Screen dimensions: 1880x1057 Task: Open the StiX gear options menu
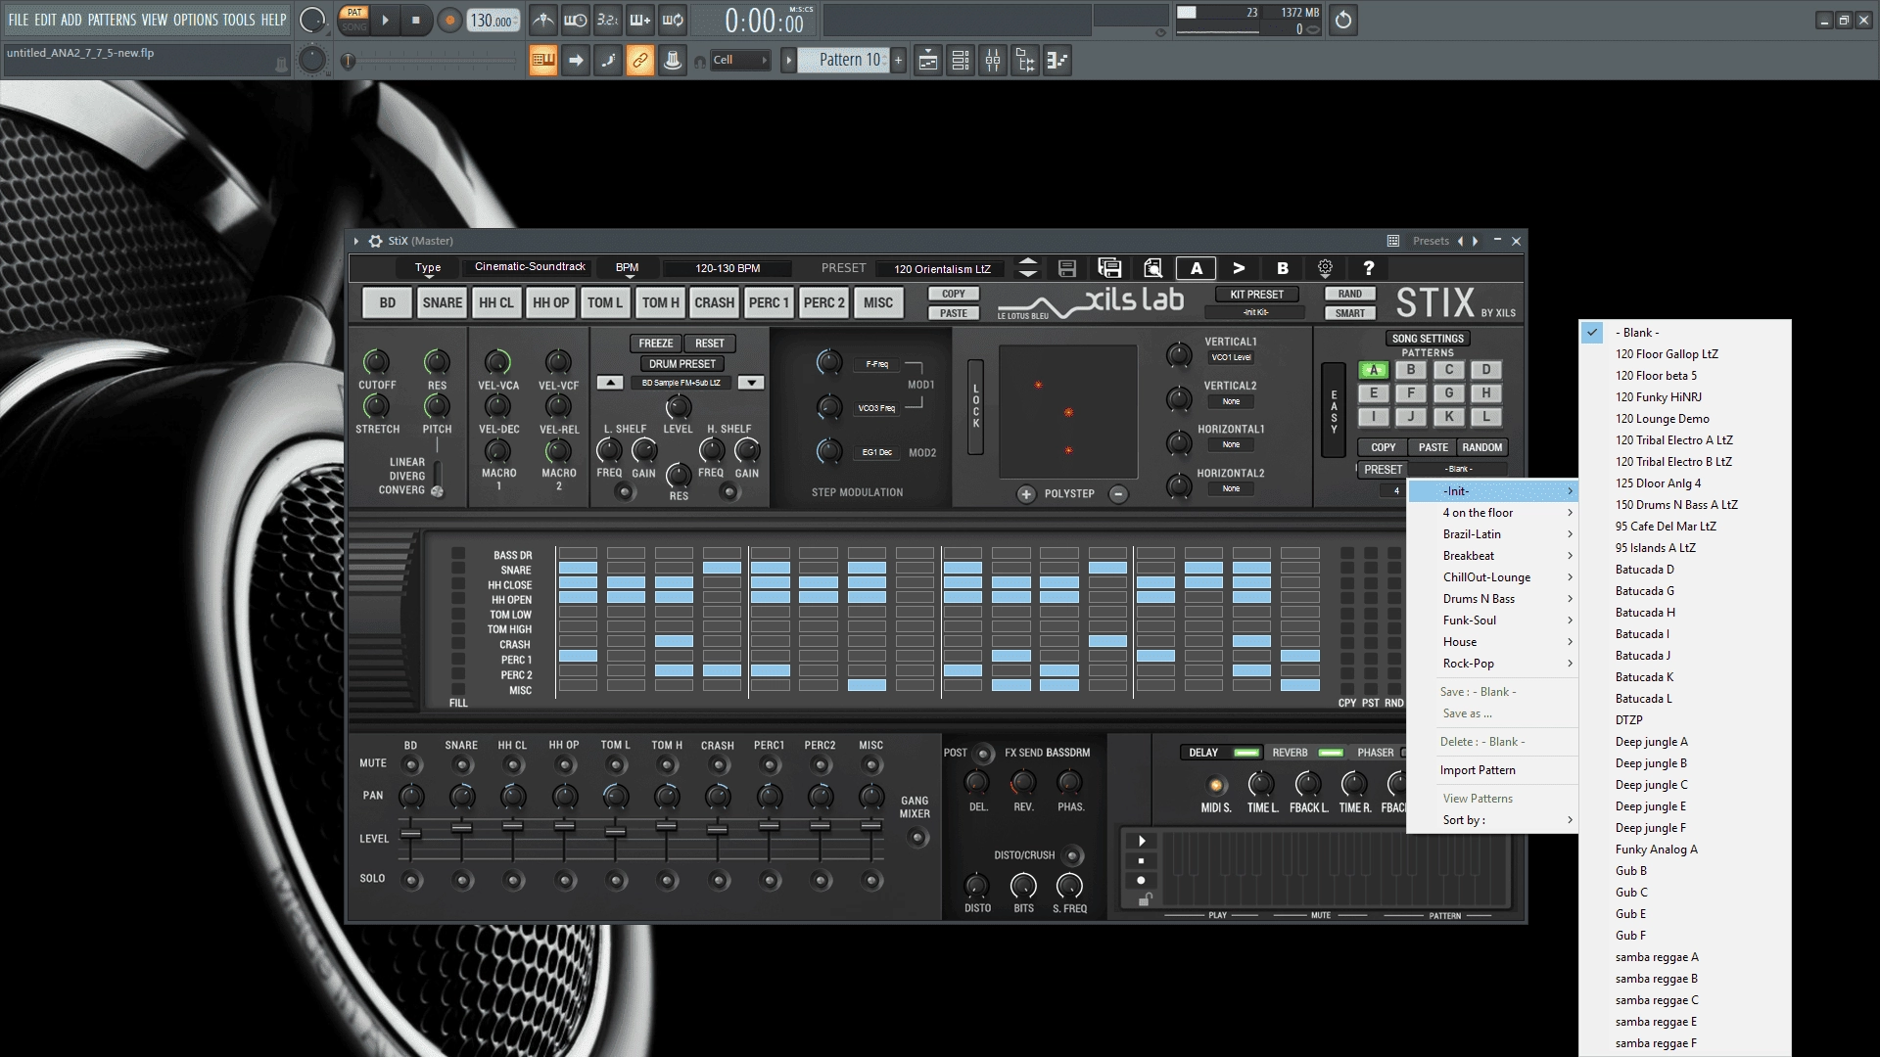pos(1325,267)
